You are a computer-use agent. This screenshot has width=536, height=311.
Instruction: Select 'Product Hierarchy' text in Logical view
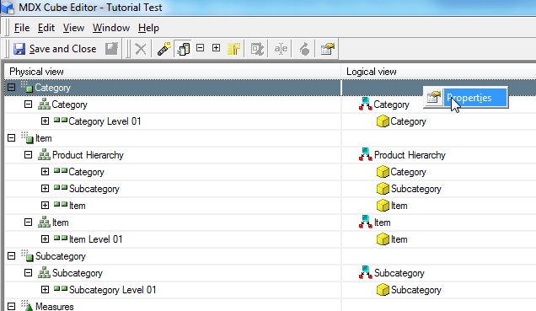click(x=410, y=155)
